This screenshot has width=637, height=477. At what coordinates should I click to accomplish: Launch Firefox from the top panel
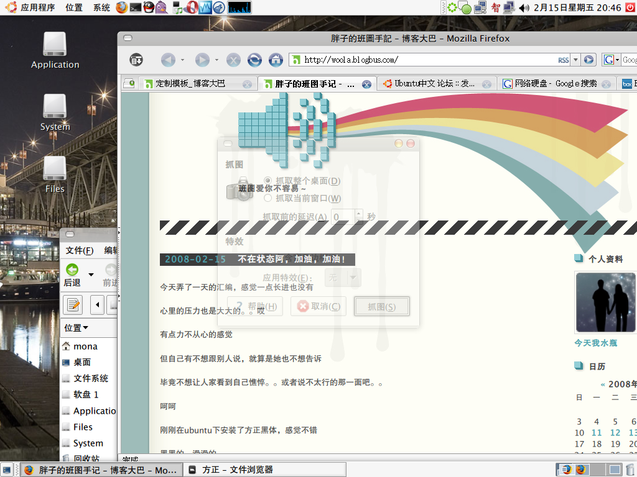coord(121,7)
